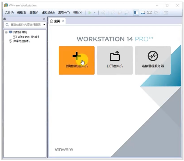
Task: Collapse the 我的计算机 tree node
Action: [x=6, y=32]
